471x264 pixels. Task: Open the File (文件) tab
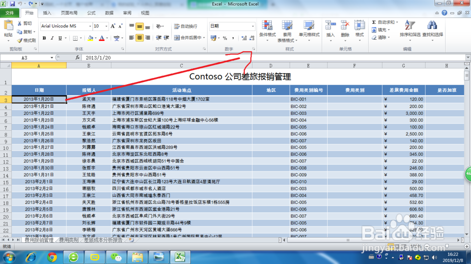coord(9,13)
